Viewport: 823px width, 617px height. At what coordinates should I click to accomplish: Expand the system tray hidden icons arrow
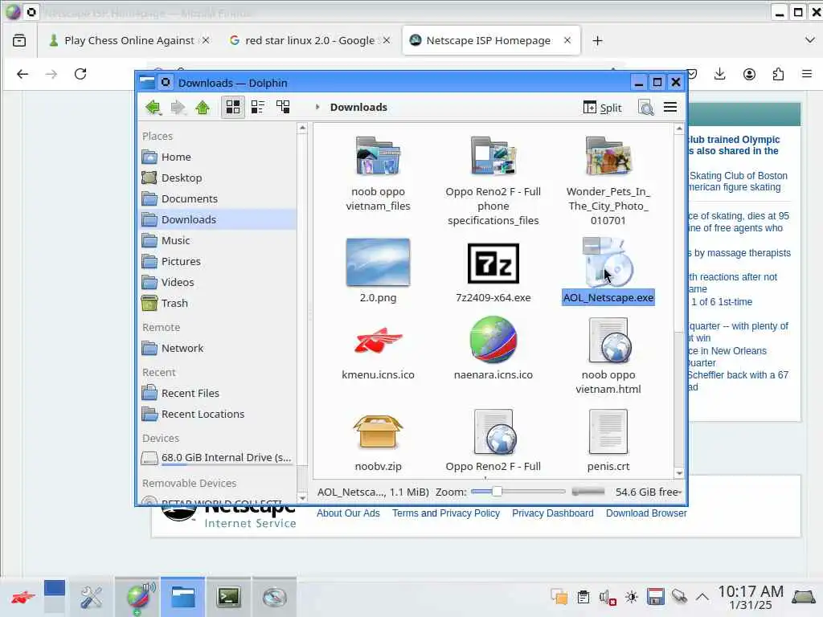point(702,597)
